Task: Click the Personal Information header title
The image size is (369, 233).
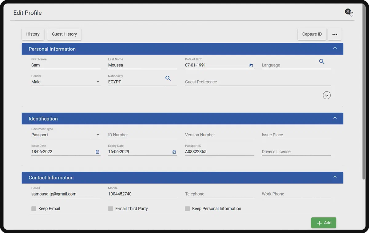Action: 52,49
